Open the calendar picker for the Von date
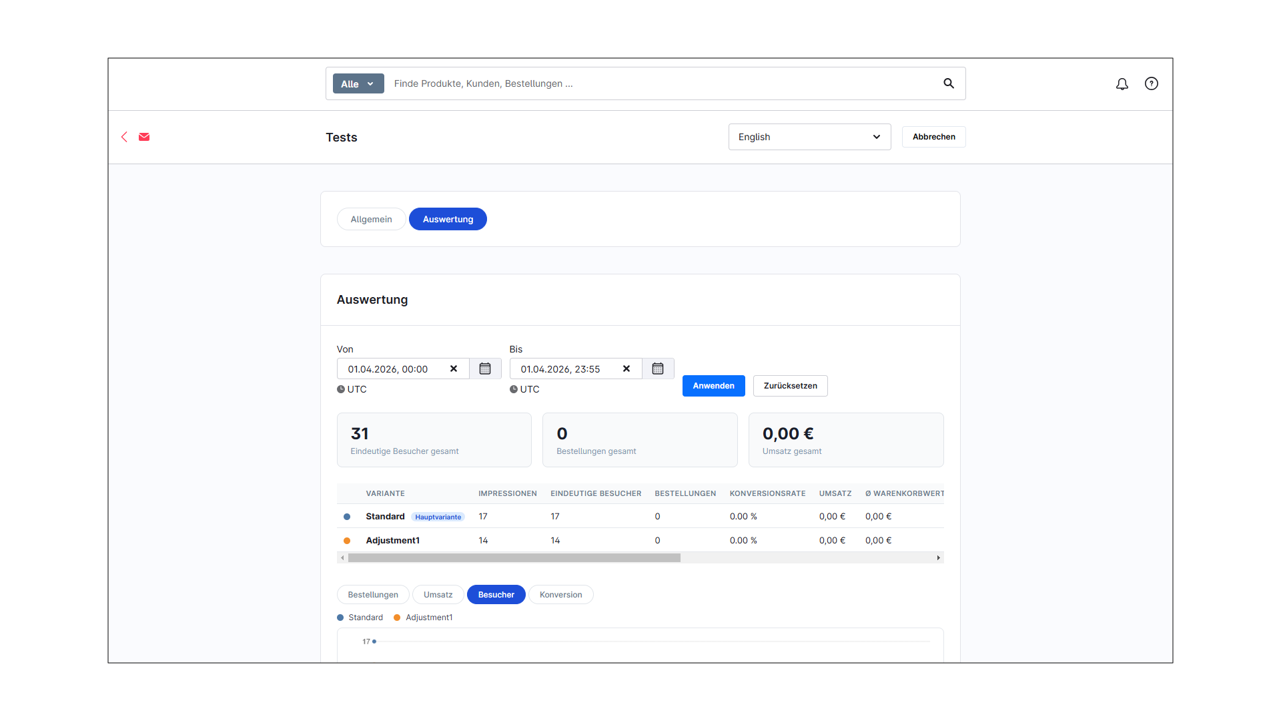Image resolution: width=1281 pixels, height=721 pixels. tap(485, 368)
